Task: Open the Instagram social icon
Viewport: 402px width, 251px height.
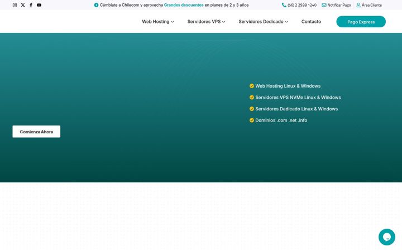Action: [x=15, y=5]
